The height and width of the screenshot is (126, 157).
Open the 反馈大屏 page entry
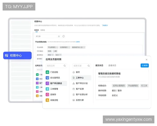[81, 100]
